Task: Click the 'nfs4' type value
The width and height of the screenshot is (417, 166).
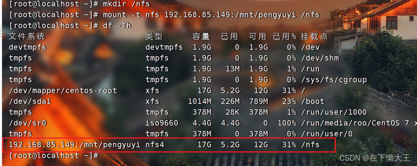Action: (x=155, y=145)
